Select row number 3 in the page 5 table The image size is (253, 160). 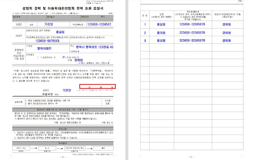click(x=145, y=41)
